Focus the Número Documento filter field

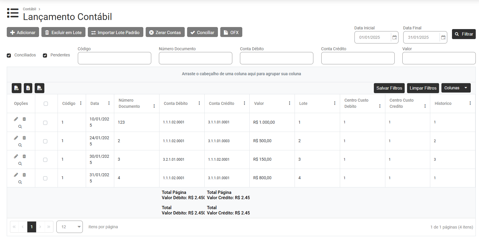195,58
